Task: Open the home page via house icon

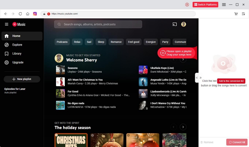Action: (x=28, y=14)
